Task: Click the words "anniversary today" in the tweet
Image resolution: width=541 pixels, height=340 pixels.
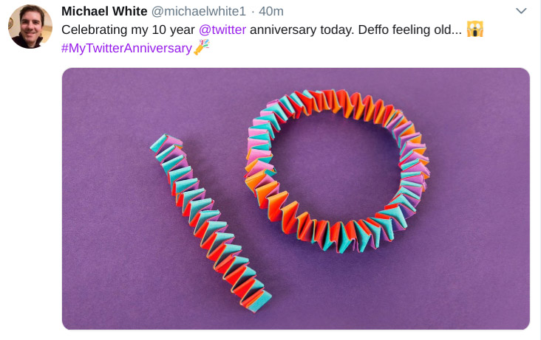Action: point(299,30)
